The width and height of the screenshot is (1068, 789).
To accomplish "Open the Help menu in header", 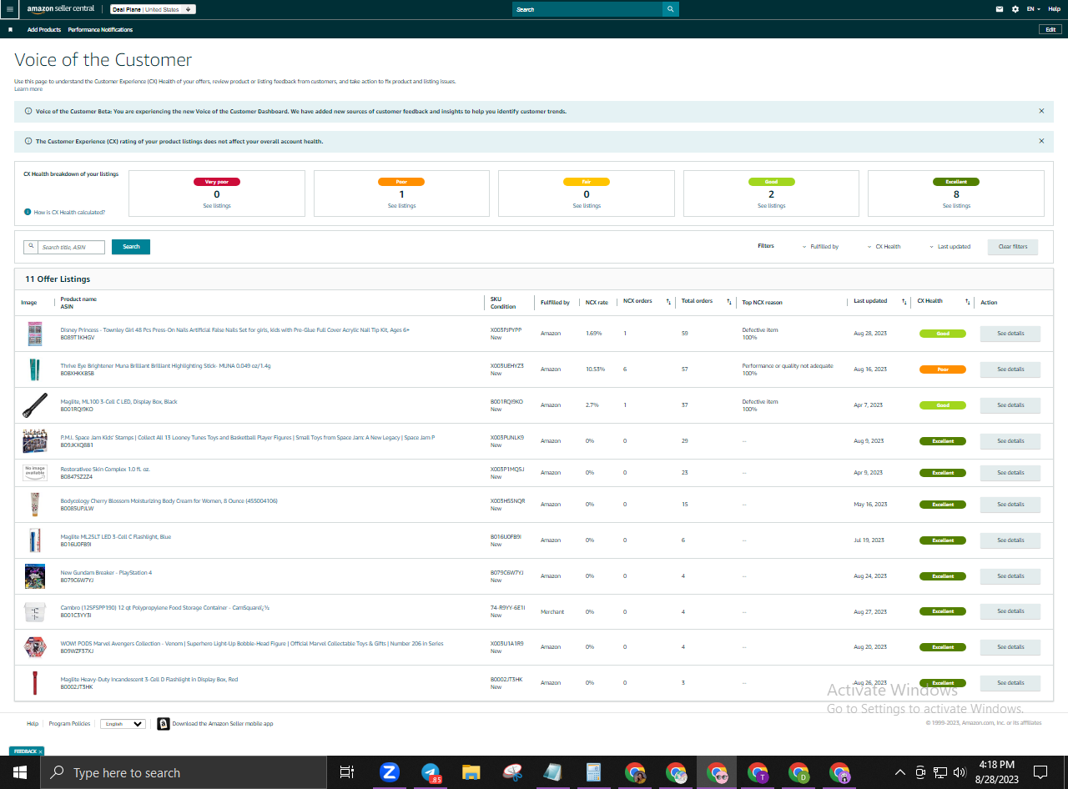I will tap(1055, 9).
